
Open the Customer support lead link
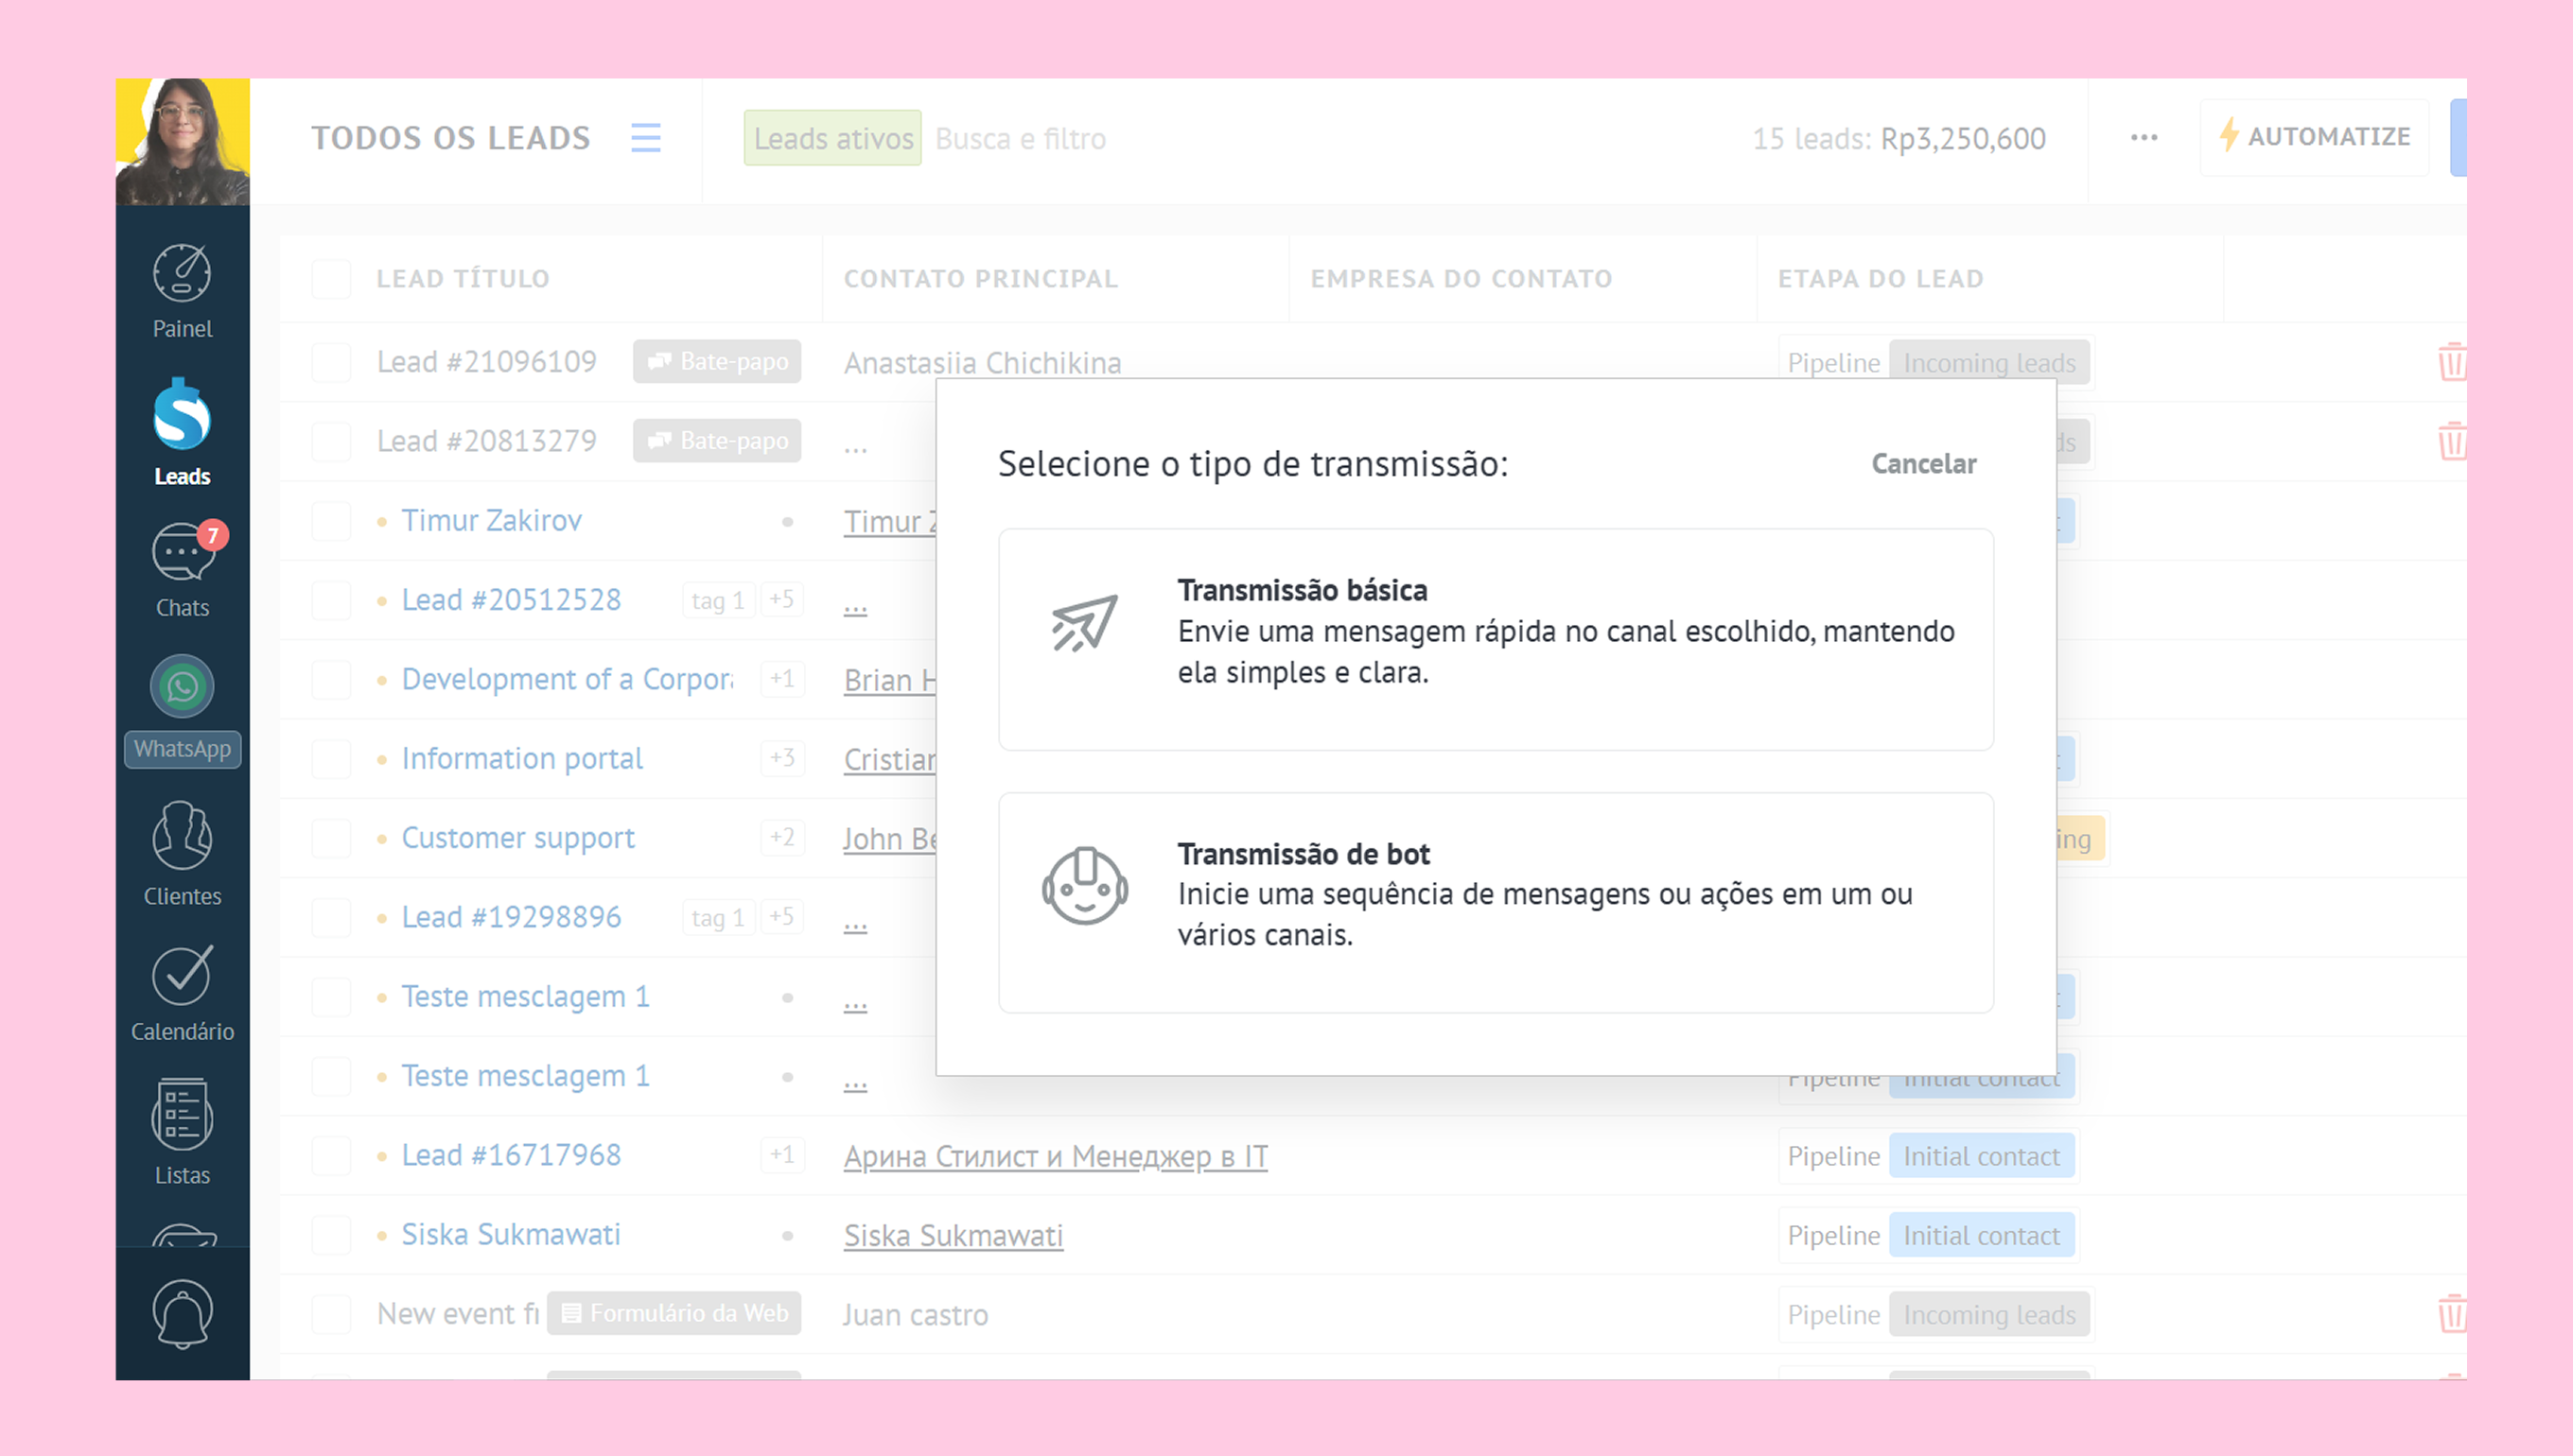click(x=517, y=838)
